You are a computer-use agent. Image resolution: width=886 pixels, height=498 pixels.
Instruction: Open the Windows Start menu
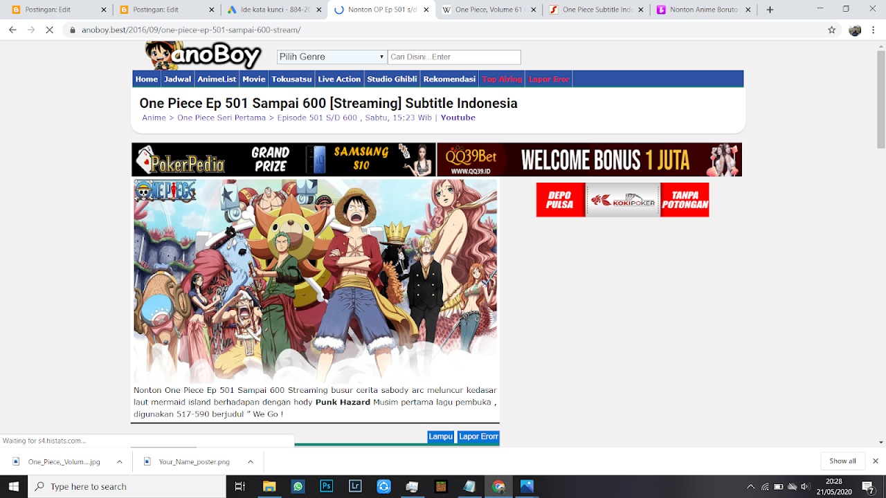(14, 486)
